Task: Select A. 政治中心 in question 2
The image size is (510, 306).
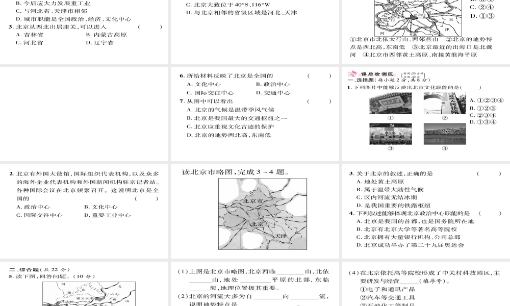Action: coord(33,207)
